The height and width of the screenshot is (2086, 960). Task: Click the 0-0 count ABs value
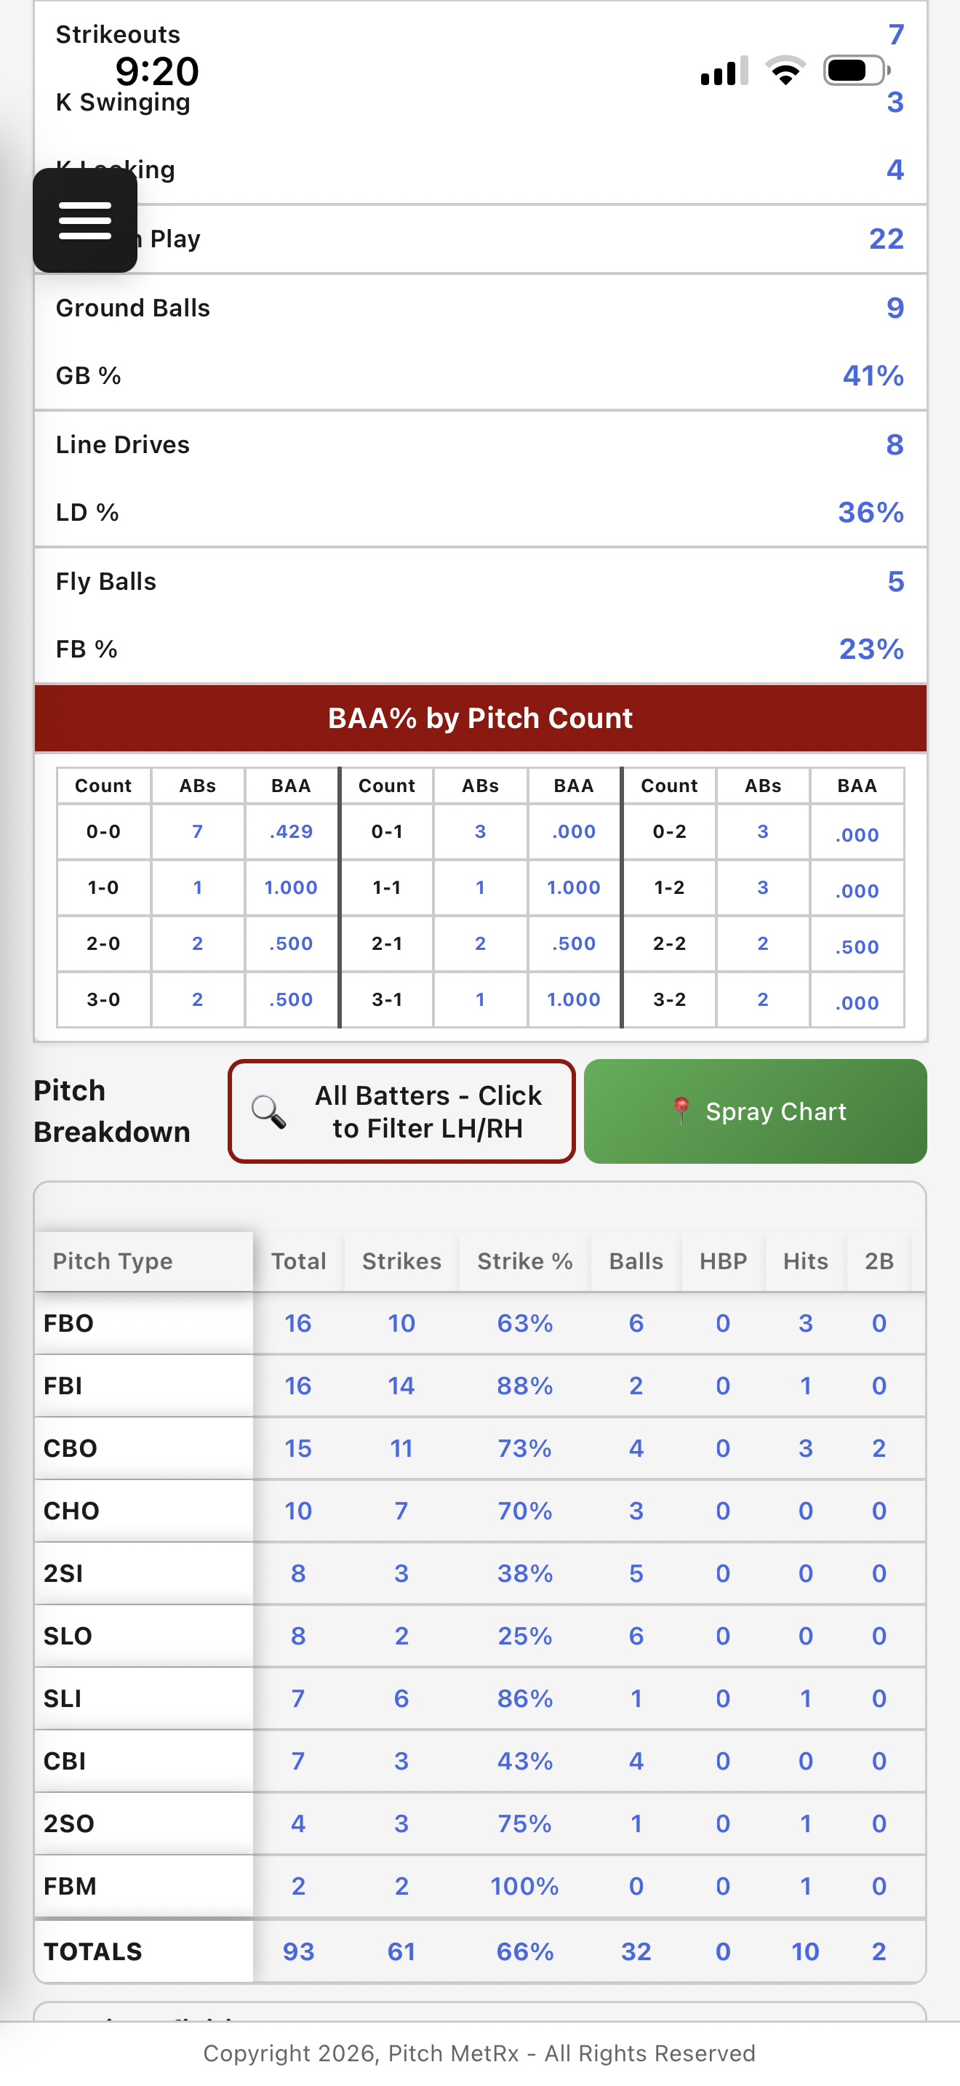(x=198, y=831)
